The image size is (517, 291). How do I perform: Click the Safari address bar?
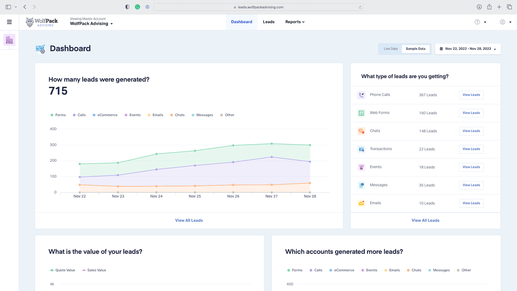pos(258,7)
